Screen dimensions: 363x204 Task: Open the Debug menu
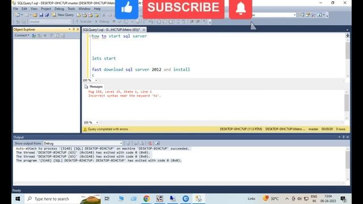[x=59, y=9]
